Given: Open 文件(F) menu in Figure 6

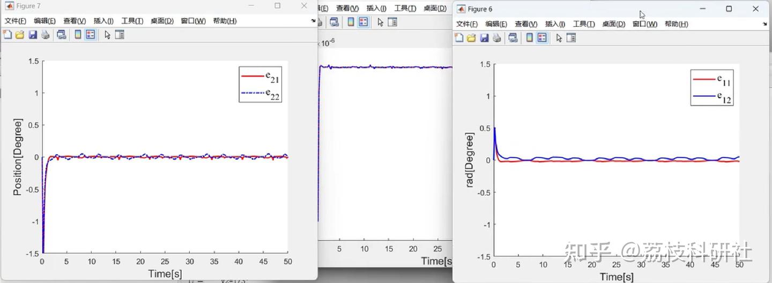Looking at the screenshot, I should point(467,24).
